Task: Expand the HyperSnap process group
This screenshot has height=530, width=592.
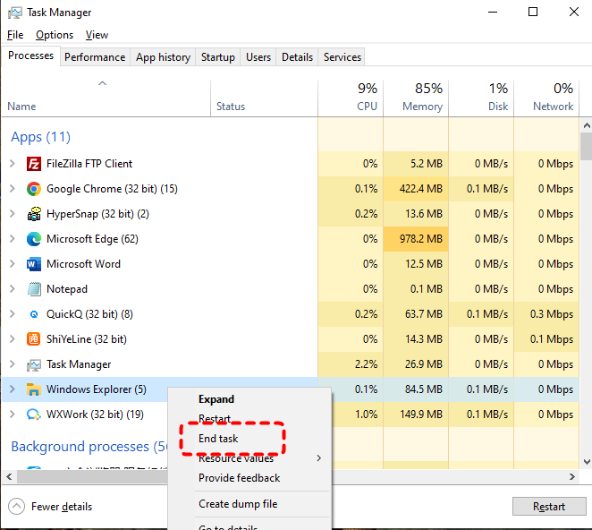Action: 13,214
